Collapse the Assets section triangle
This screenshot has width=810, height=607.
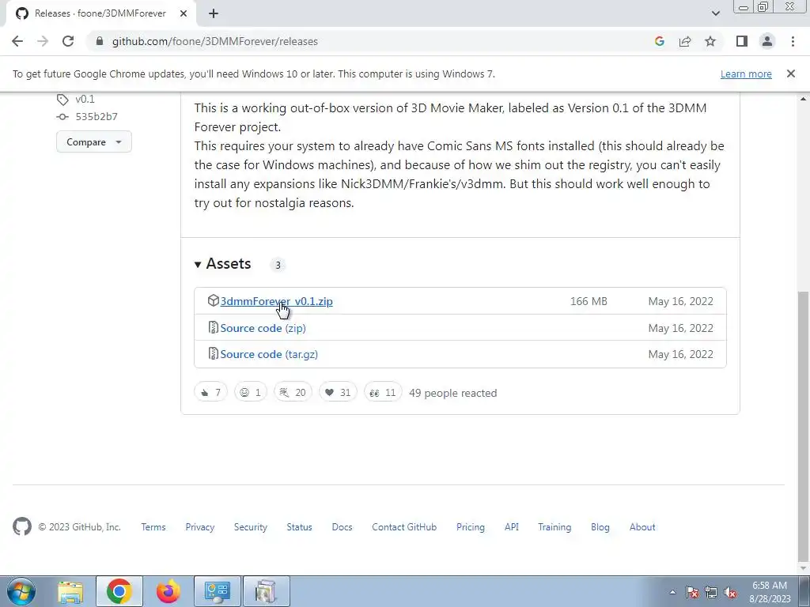coord(197,265)
